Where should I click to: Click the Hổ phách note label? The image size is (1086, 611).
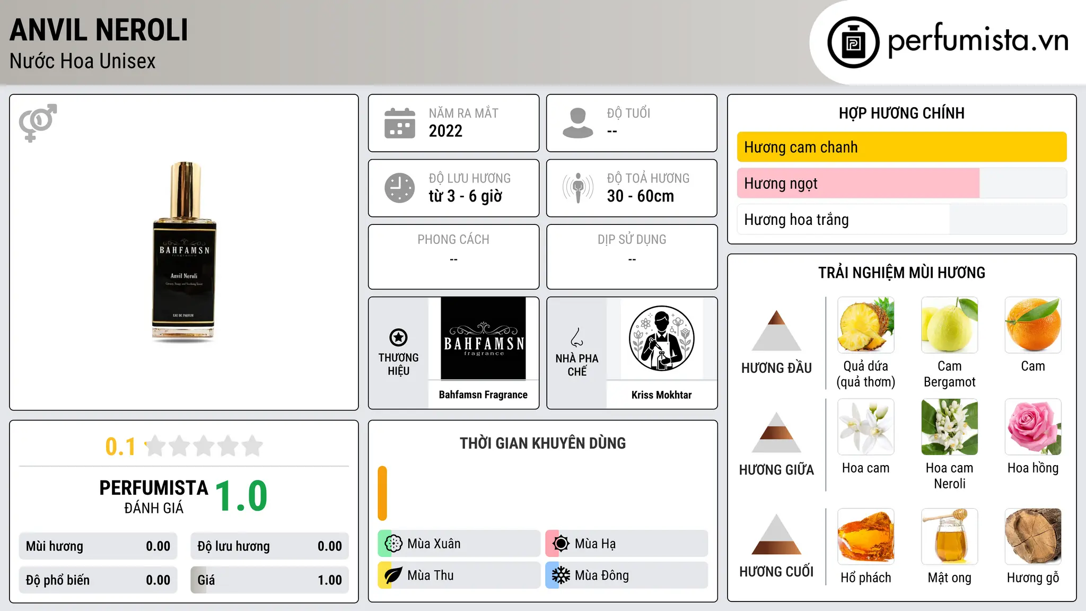coord(866,578)
